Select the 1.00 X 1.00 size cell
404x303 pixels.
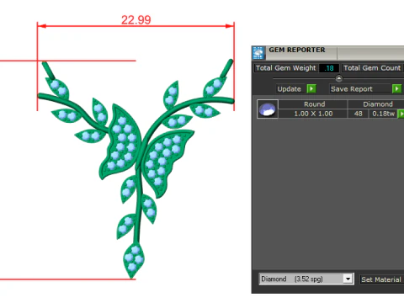pyautogui.click(x=313, y=114)
